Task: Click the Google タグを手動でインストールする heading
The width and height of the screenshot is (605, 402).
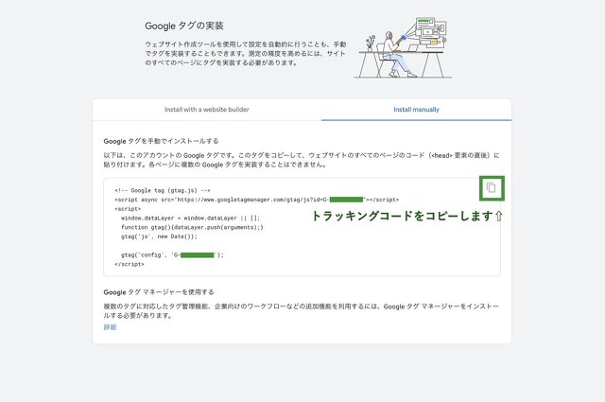Action: click(x=165, y=140)
